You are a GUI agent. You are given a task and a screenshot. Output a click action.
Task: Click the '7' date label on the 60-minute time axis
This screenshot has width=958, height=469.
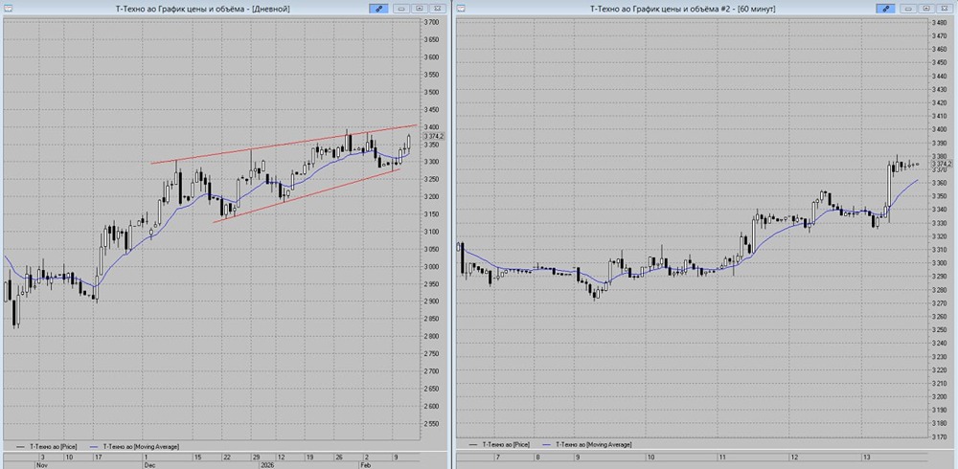click(498, 457)
